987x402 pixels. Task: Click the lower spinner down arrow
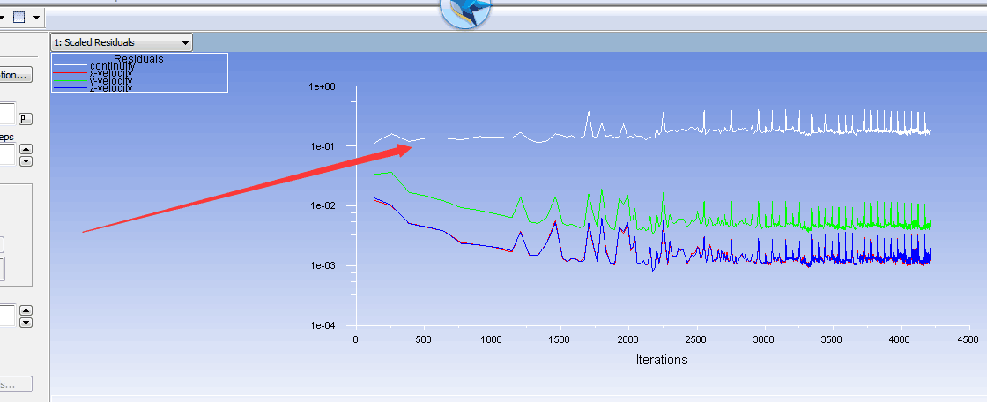[x=26, y=322]
